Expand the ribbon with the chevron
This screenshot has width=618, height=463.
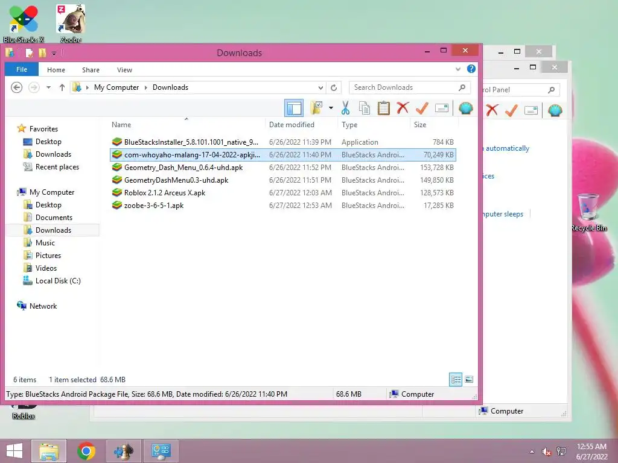coord(458,69)
